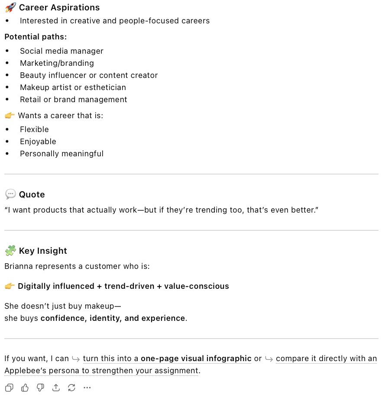The width and height of the screenshot is (382, 407).
Task: Copy the response with the copy icon
Action: pyautogui.click(x=9, y=388)
